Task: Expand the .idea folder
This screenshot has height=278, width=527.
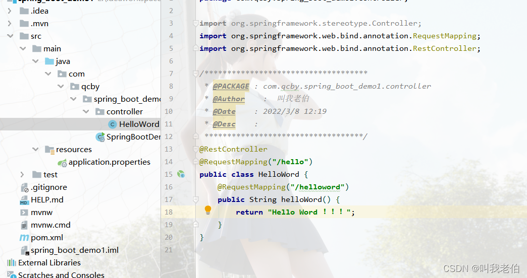Action: pyautogui.click(x=10, y=11)
